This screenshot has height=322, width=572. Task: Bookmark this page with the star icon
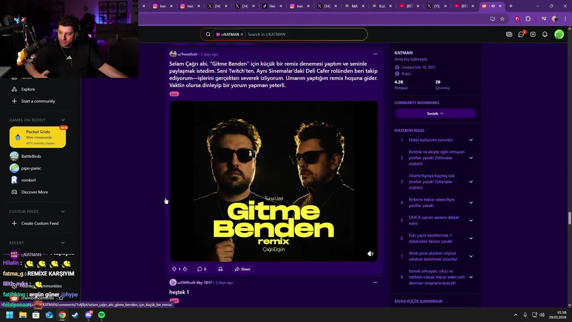coord(502,19)
